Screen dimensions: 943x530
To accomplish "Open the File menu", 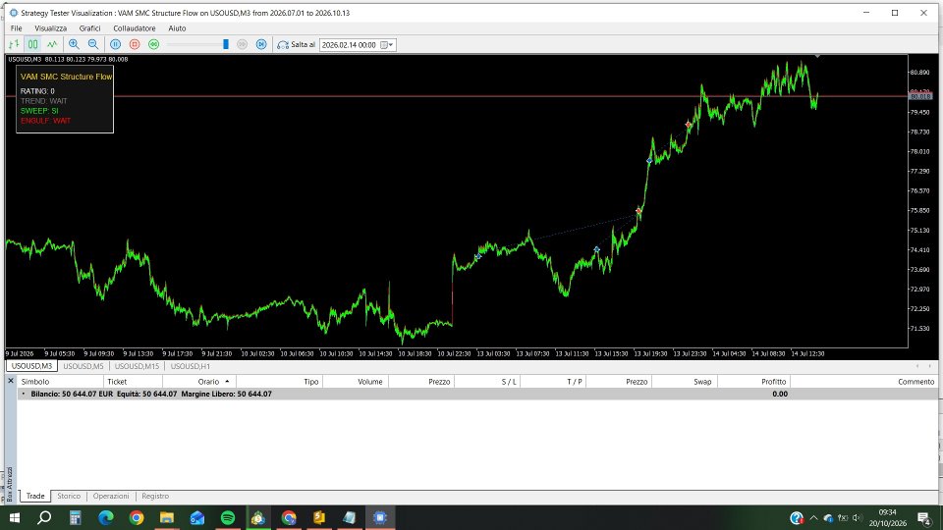I will click(x=17, y=28).
